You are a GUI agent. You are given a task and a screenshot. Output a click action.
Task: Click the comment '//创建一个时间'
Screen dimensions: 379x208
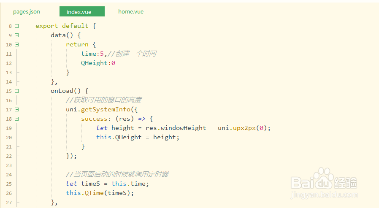pos(132,54)
